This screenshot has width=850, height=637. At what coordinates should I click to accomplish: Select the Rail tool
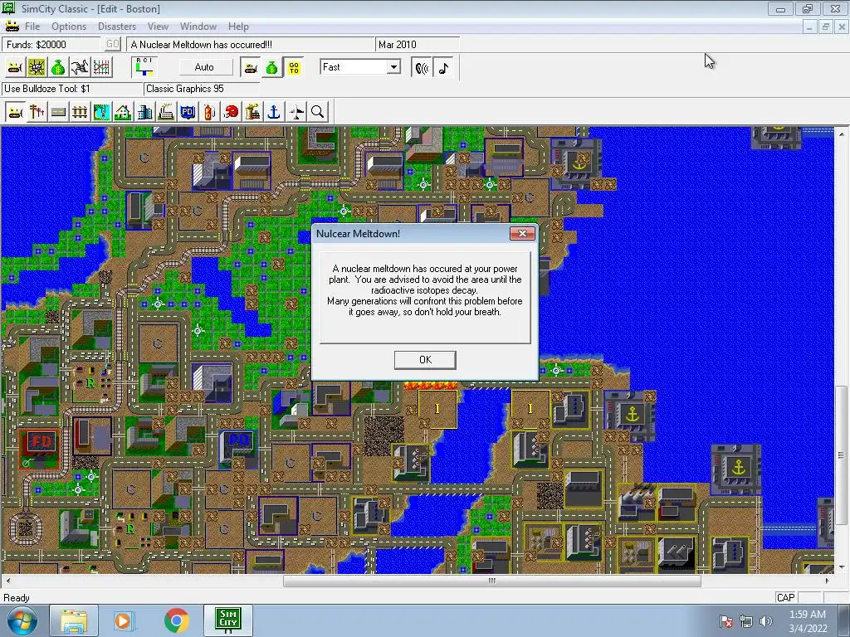80,112
